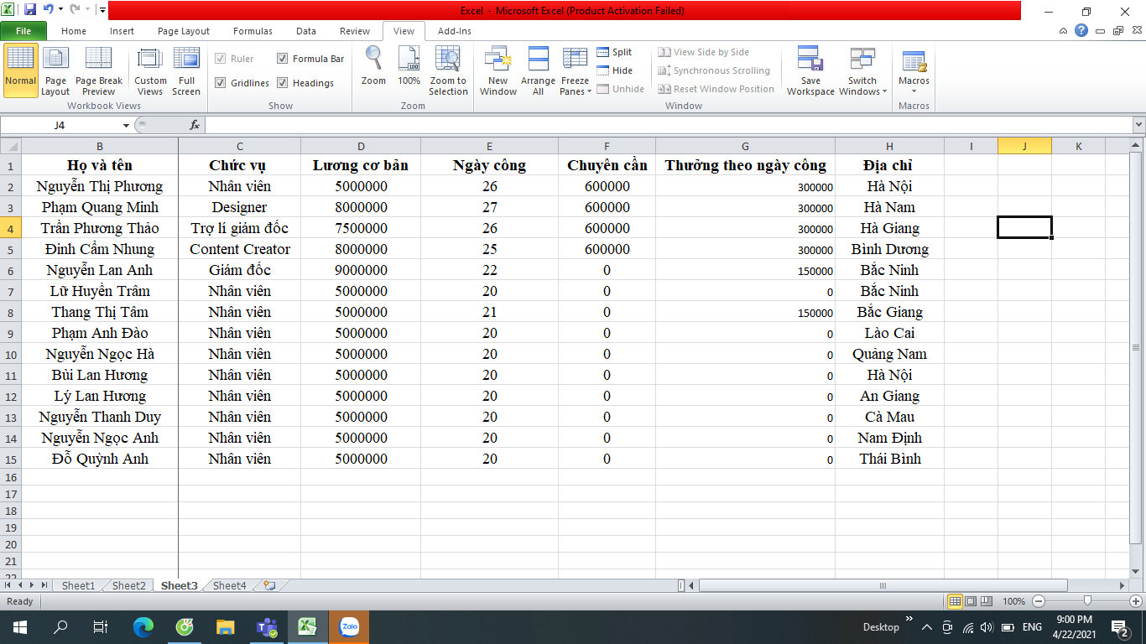The height and width of the screenshot is (644, 1146).
Task: Switch to the Sheet4 tab
Action: (x=229, y=585)
